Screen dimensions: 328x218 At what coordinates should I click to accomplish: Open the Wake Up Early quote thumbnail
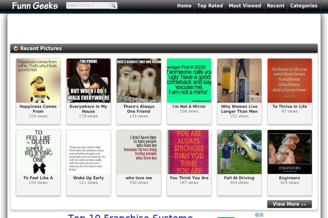coord(89,152)
